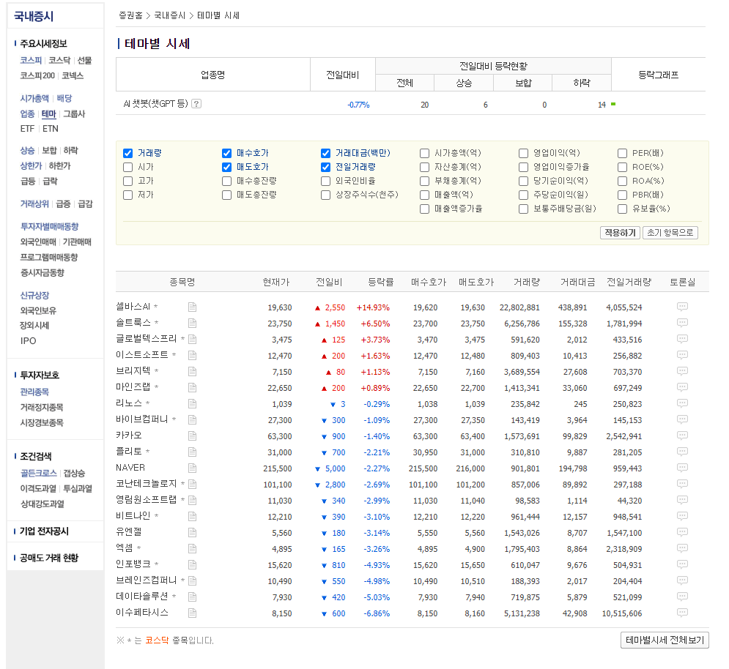Viewport: 729px width, 669px height.
Task: Open the document icon for 엑셈
Action: tap(193, 549)
